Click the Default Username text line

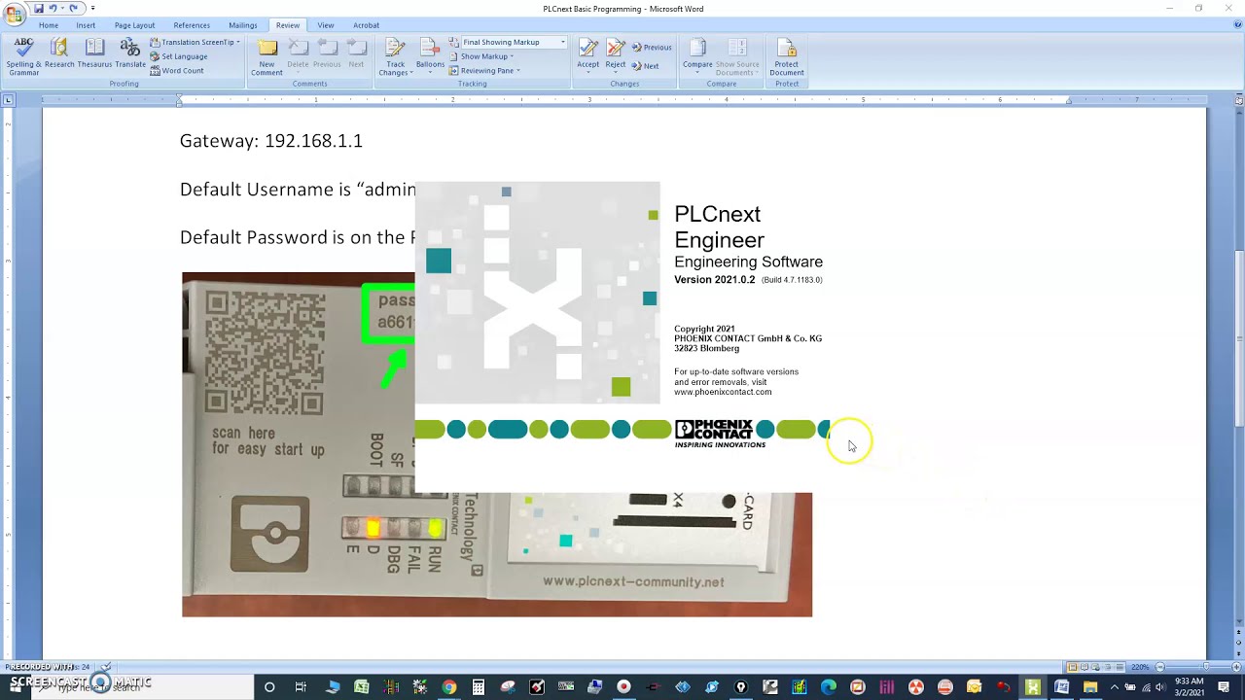(x=298, y=190)
